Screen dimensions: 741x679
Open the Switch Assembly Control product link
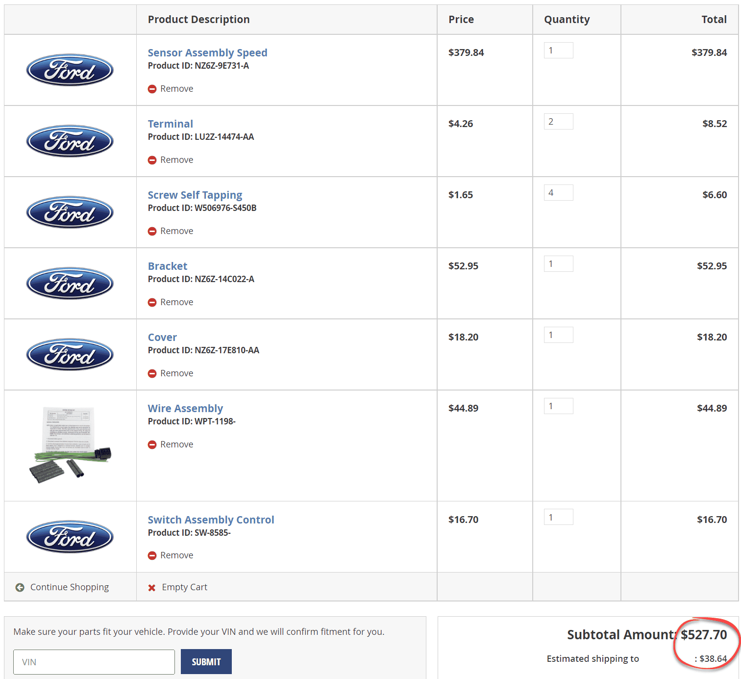(211, 520)
